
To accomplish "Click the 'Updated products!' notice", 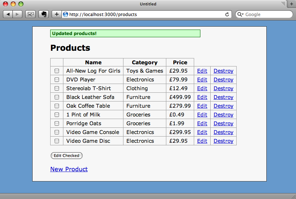I will 125,34.
